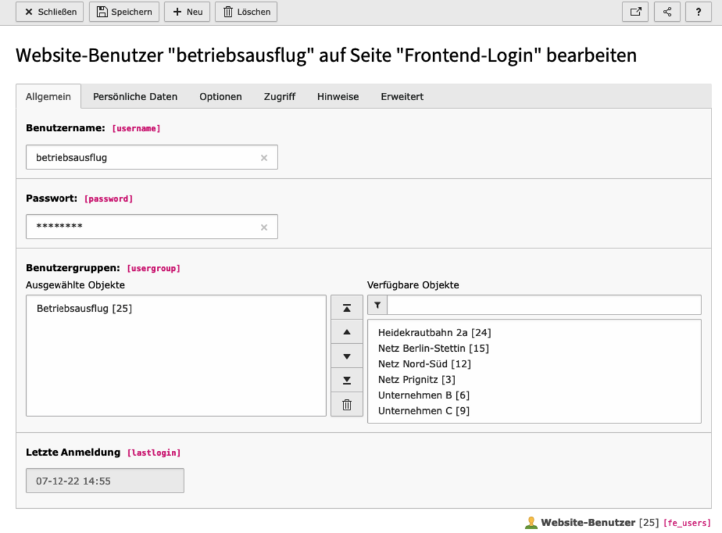Clear the username field with X

pos(264,158)
